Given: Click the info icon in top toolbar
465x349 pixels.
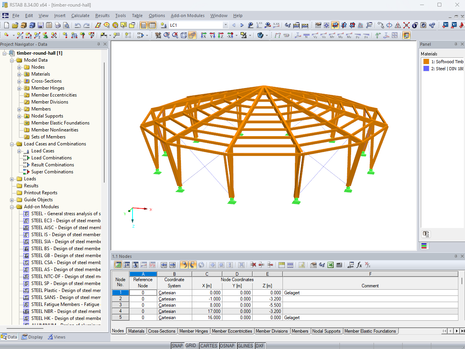Looking at the screenshot, I should [415, 25].
